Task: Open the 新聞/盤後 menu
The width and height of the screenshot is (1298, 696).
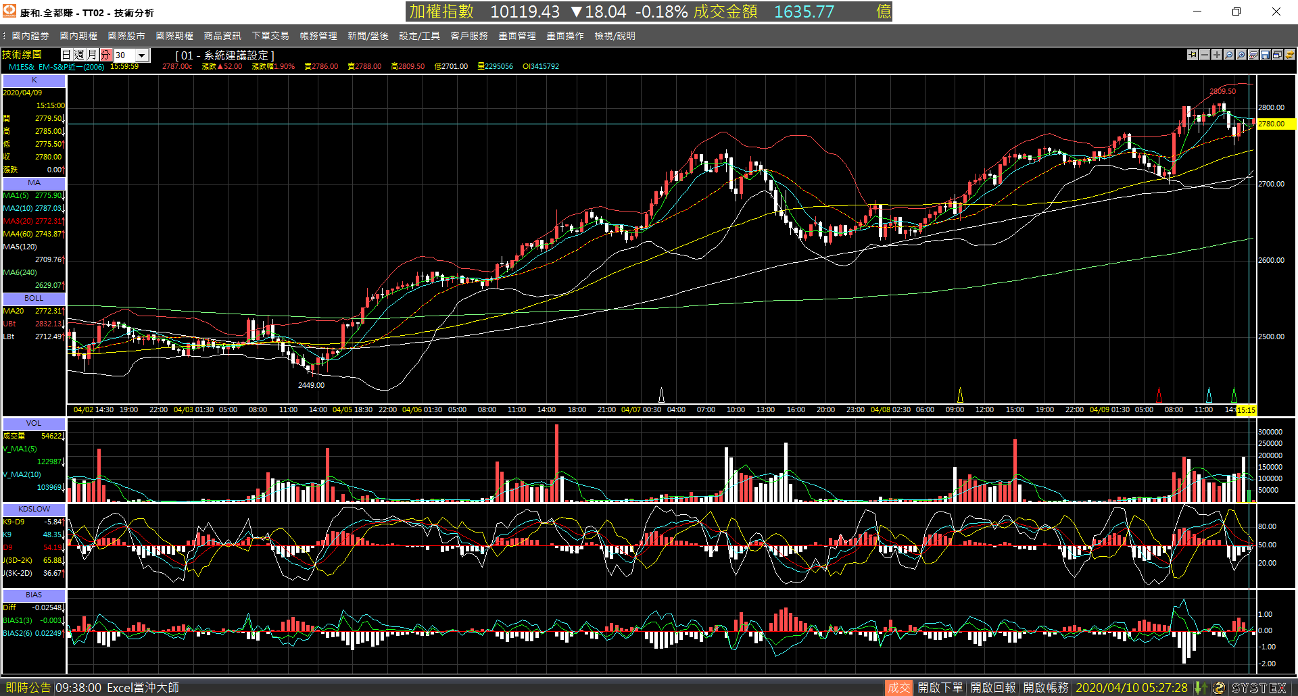Action: (368, 36)
